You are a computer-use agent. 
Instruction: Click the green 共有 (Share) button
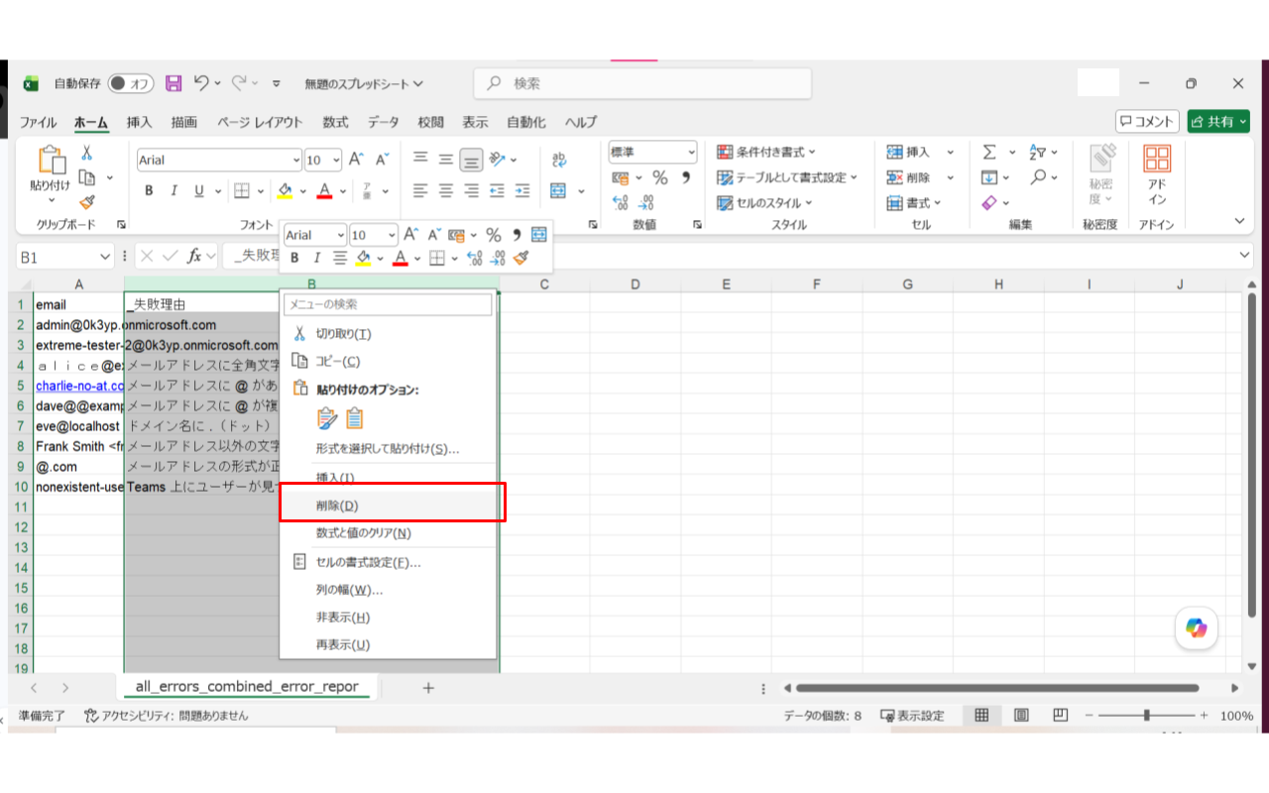pyautogui.click(x=1218, y=121)
